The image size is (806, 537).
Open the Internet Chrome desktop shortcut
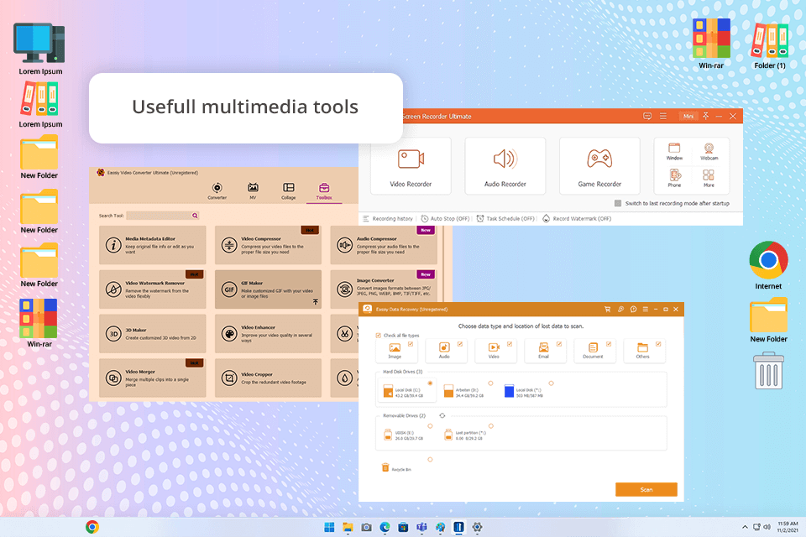pyautogui.click(x=768, y=265)
